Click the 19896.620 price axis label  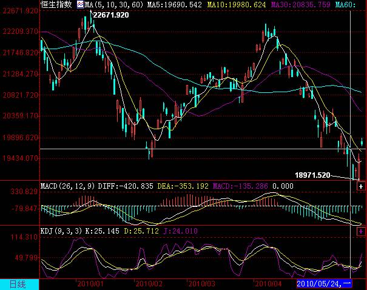pyautogui.click(x=20, y=137)
